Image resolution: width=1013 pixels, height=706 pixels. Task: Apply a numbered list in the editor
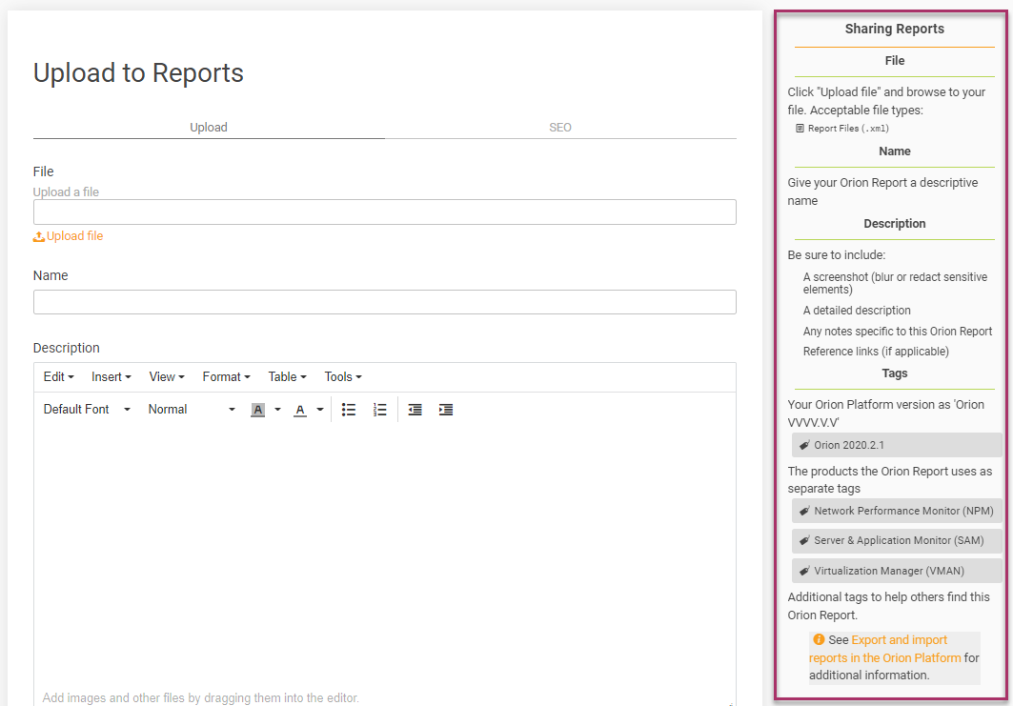click(379, 409)
